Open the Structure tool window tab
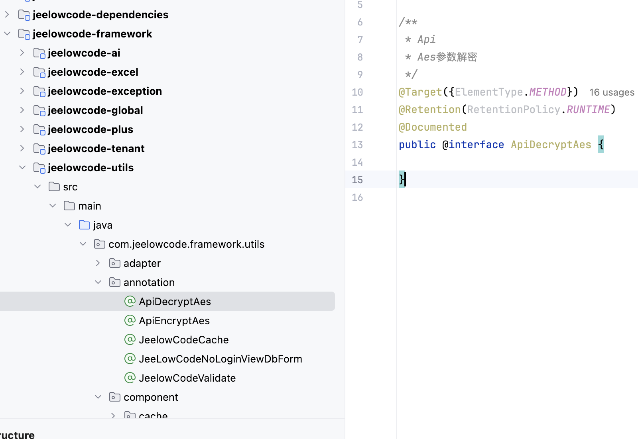Screen dimensions: 638x439 (x=17, y=435)
